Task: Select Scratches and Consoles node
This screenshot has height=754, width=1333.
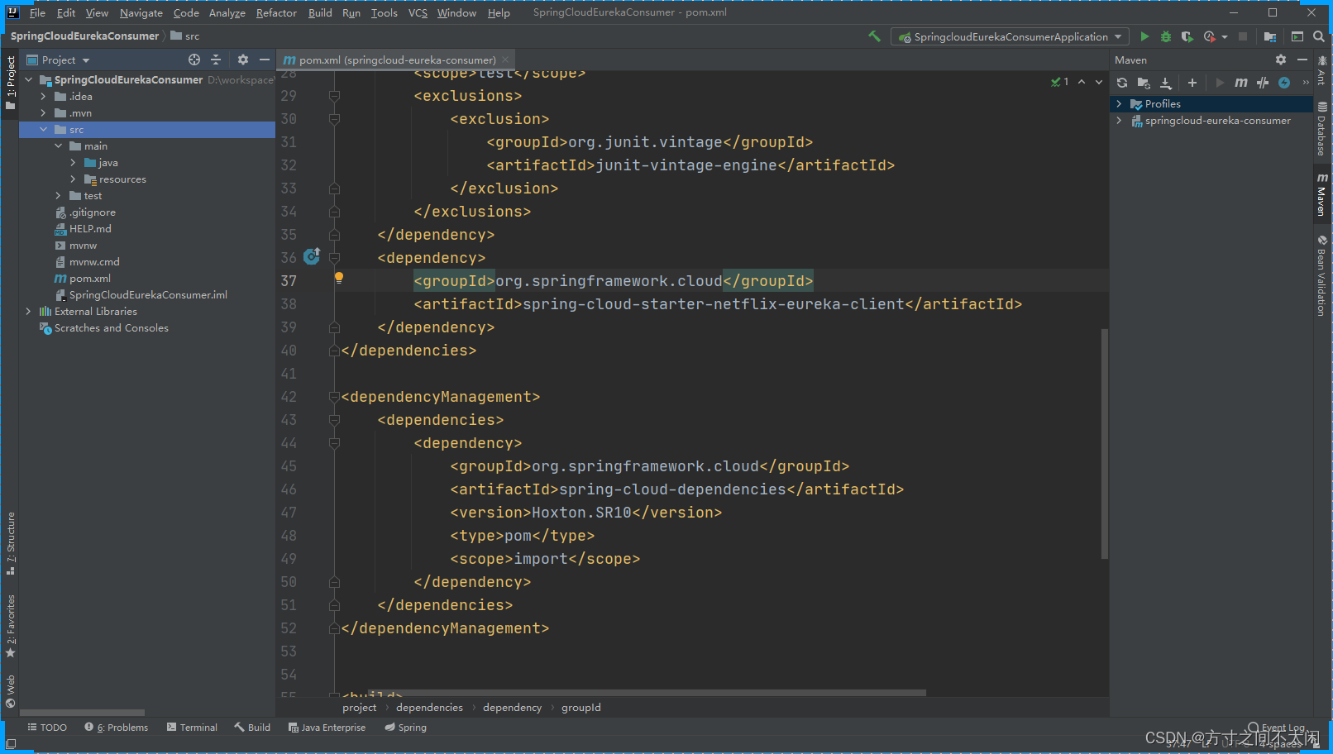Action: tap(111, 328)
